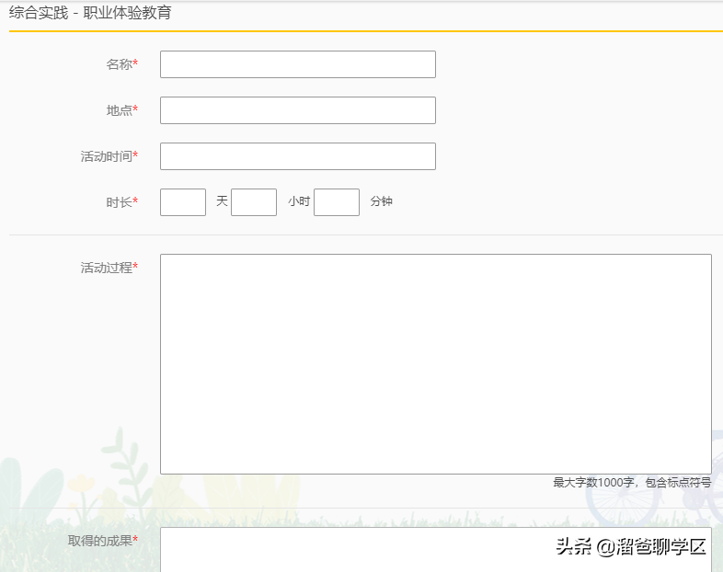723x572 pixels.
Task: Click the 地点 input field
Action: (298, 110)
